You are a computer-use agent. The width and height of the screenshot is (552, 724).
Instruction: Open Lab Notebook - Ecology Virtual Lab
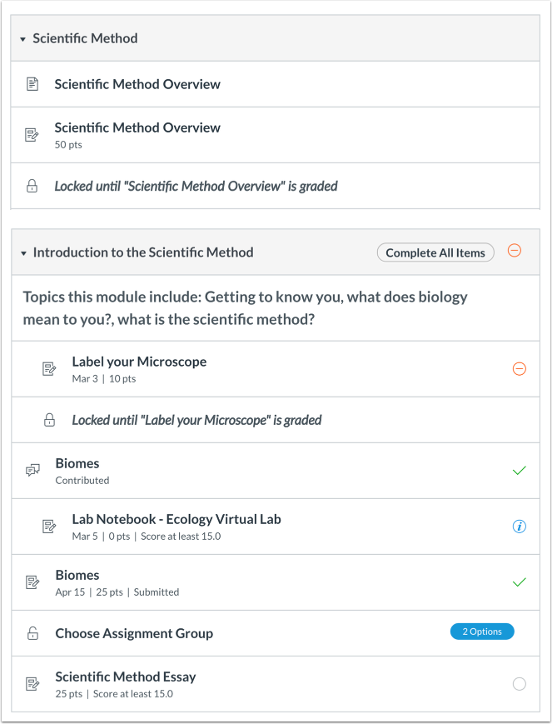pyautogui.click(x=177, y=519)
